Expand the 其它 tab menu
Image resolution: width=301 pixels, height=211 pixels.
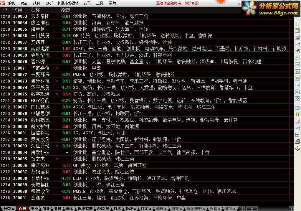[230, 209]
